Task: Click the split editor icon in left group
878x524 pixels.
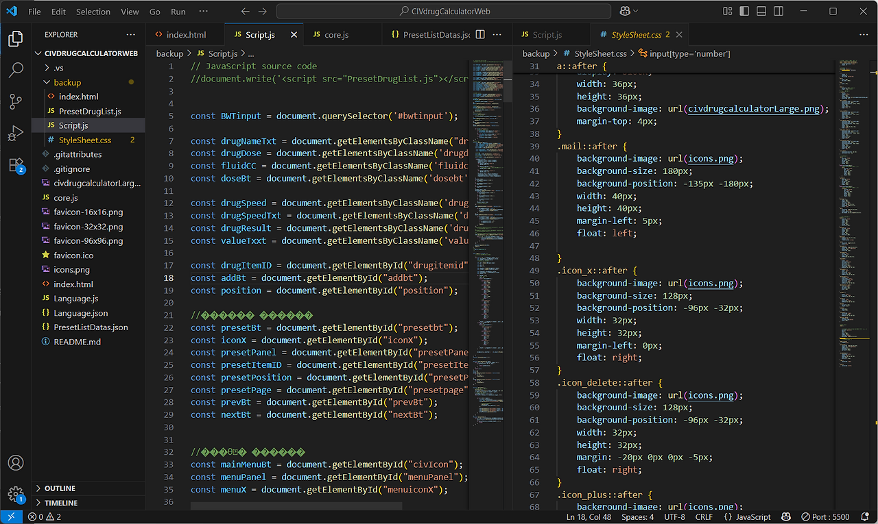Action: [x=480, y=34]
